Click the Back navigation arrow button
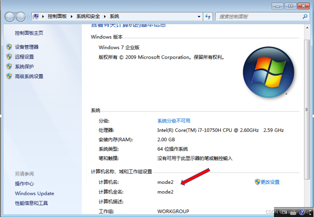Viewport: 314px width, 217px height. 10,17
